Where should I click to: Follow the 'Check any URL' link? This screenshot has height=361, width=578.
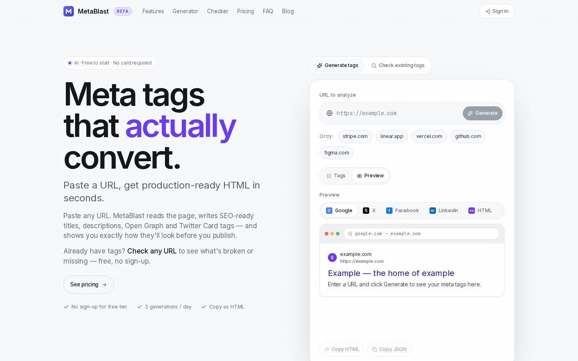152,251
